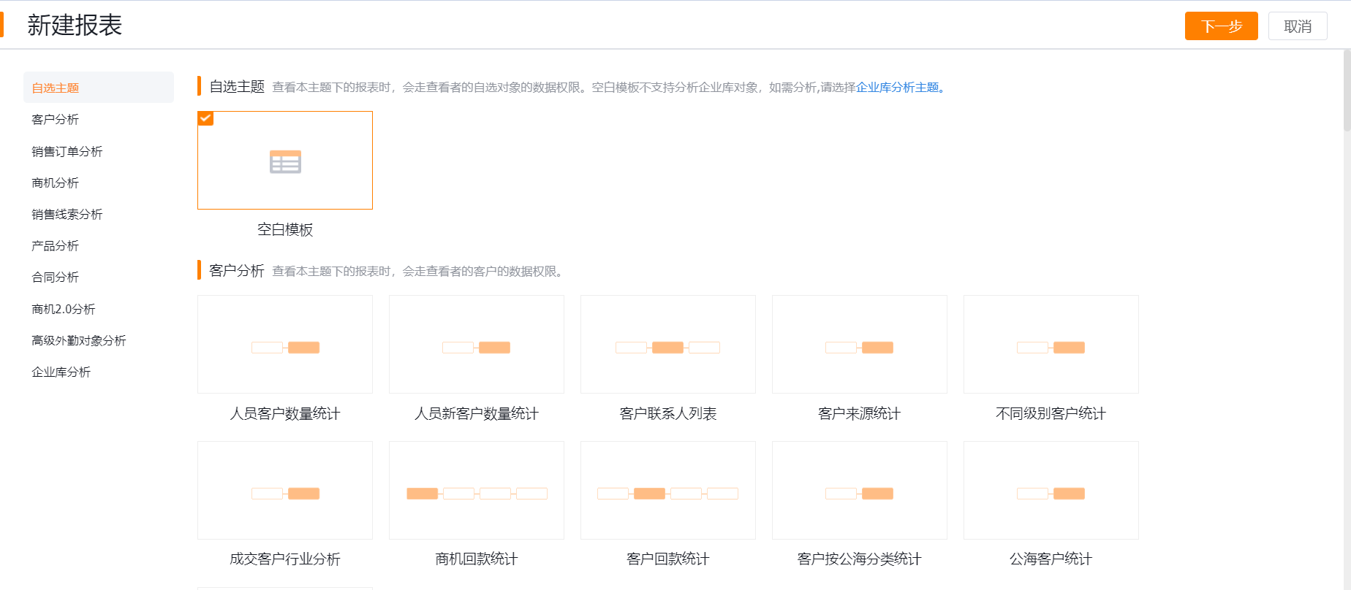Pick the 人员新客户数量统计 template icon

tap(477, 348)
